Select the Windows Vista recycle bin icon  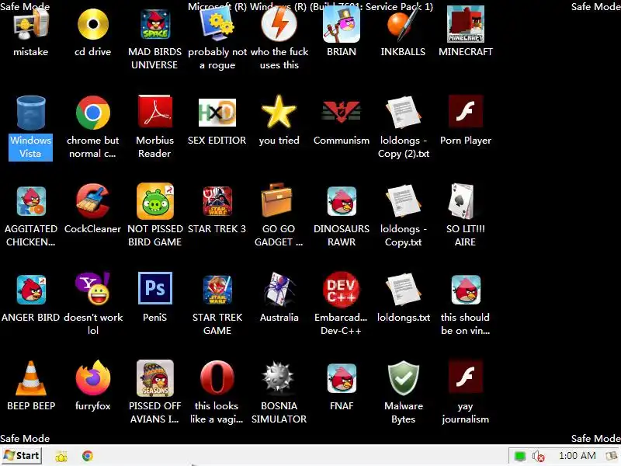tap(31, 113)
